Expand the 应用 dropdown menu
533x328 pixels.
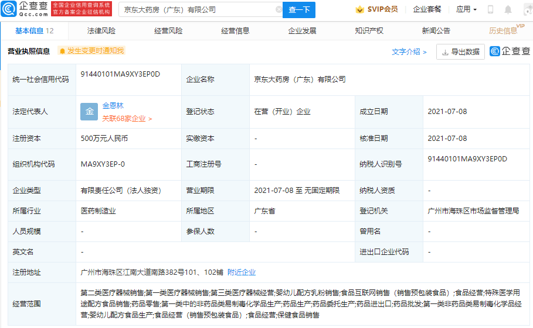tap(466, 10)
